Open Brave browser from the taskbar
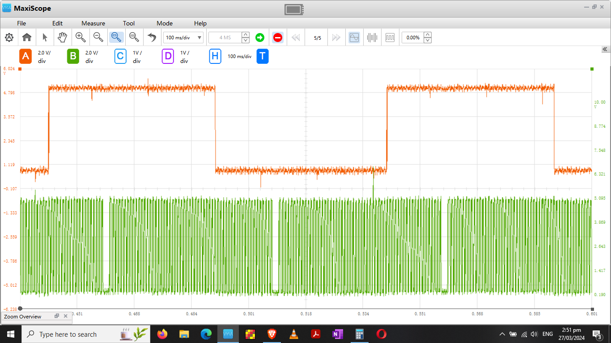 272,334
